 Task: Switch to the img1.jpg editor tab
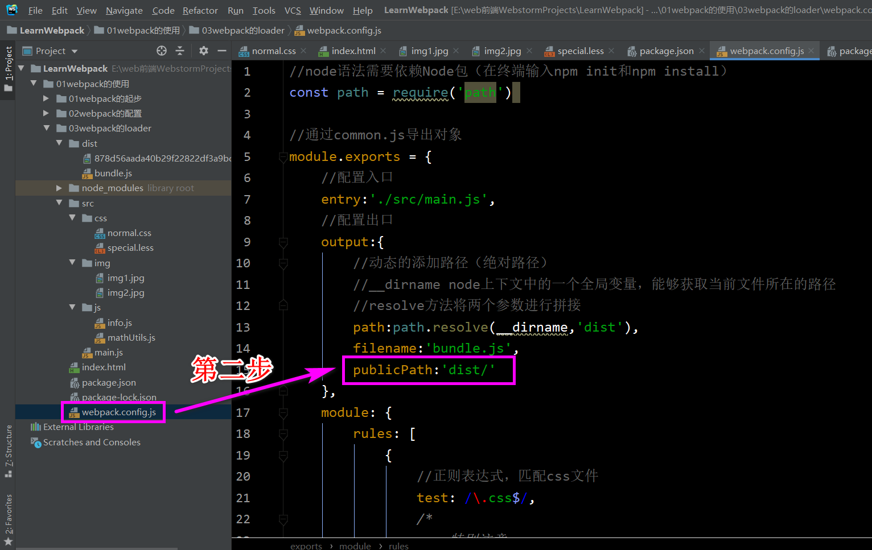tap(429, 51)
